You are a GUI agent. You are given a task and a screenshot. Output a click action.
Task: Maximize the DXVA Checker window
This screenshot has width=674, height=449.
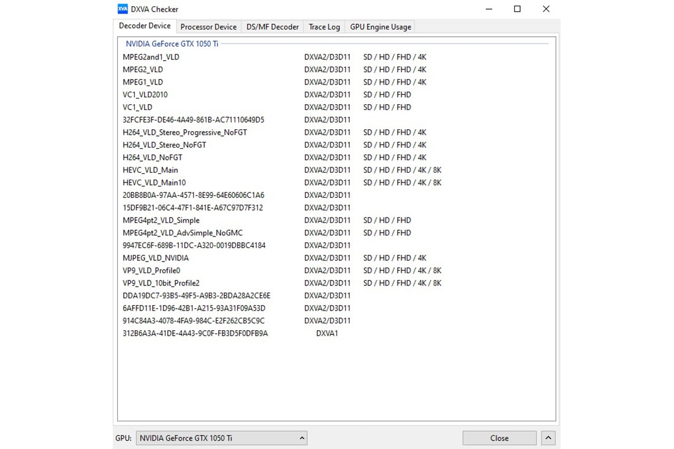click(x=517, y=9)
